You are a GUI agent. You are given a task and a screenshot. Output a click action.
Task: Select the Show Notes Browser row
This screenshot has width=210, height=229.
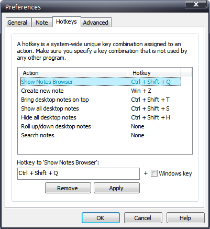click(x=101, y=82)
